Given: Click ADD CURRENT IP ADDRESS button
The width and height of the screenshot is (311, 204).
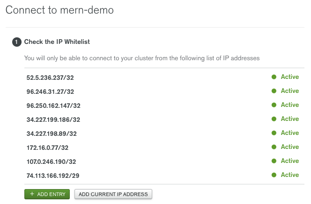Looking at the screenshot, I should [113, 194].
